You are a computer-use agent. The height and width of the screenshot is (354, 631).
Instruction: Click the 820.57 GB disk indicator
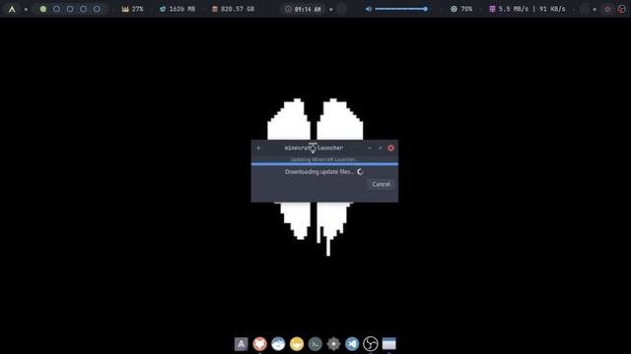tap(233, 9)
